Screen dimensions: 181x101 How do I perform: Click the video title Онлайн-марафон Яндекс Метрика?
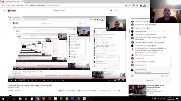click(30, 85)
